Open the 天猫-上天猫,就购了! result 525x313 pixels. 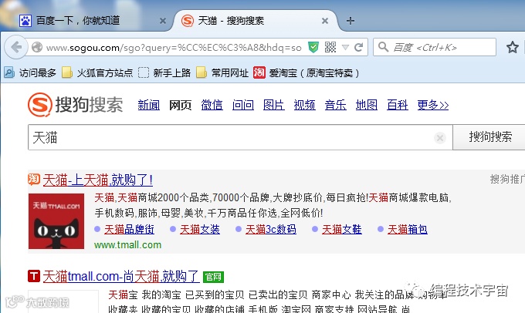pos(98,180)
